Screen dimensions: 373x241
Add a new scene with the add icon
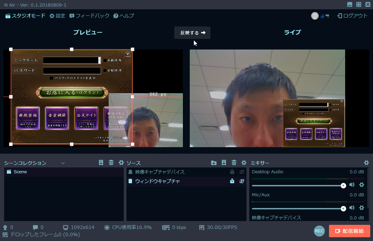101,162
